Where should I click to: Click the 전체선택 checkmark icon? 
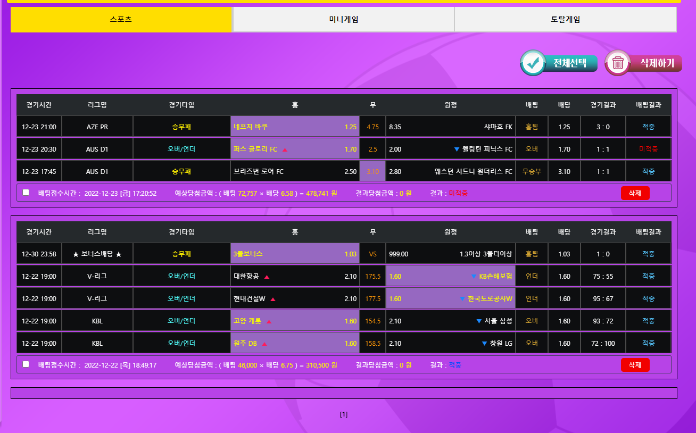[x=533, y=63]
